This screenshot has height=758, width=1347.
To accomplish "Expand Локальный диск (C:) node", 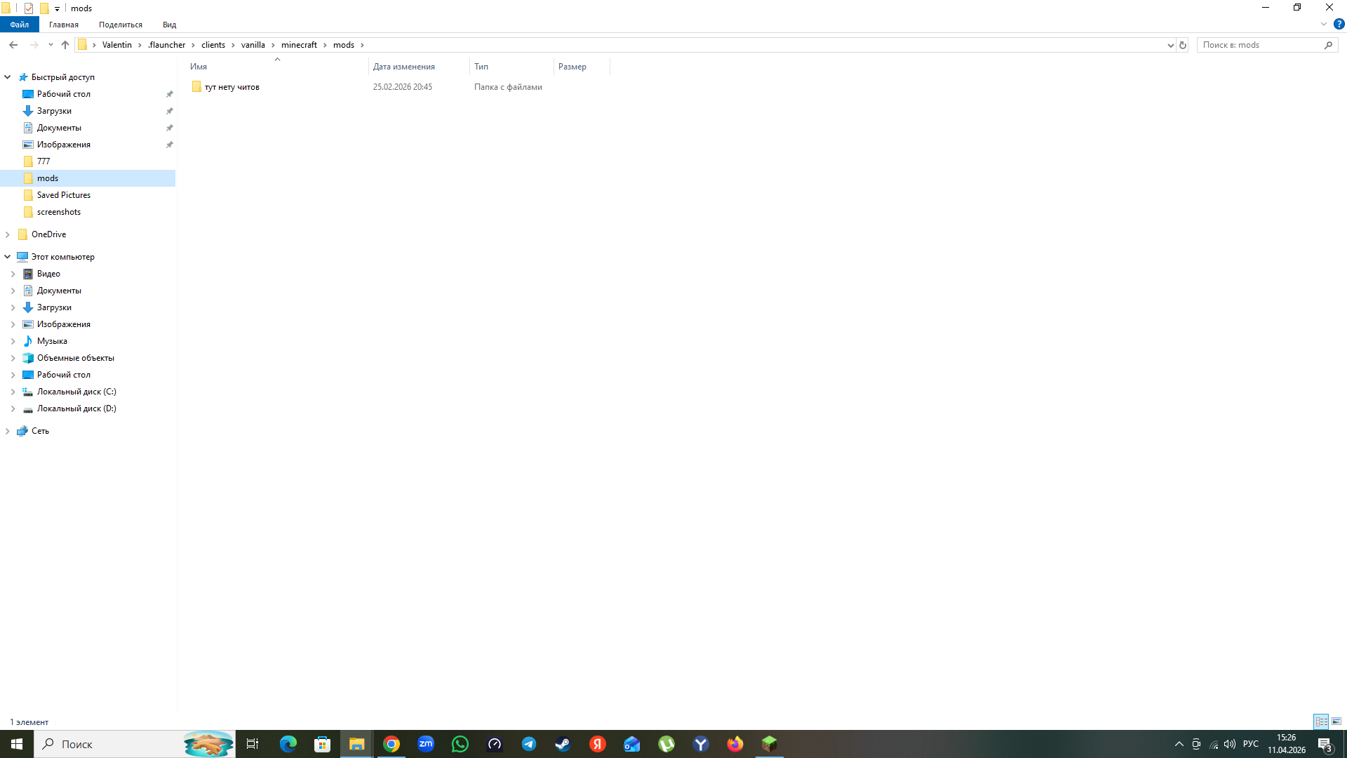I will 13,392.
